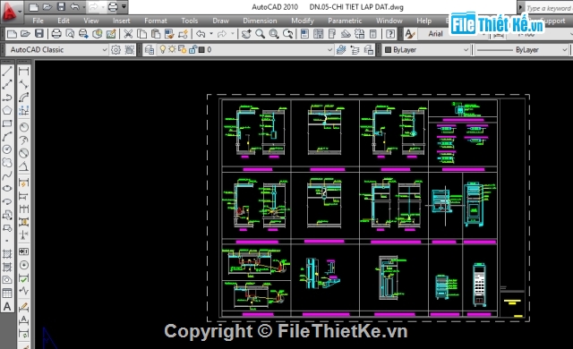Open the Parametric menu

(x=345, y=21)
